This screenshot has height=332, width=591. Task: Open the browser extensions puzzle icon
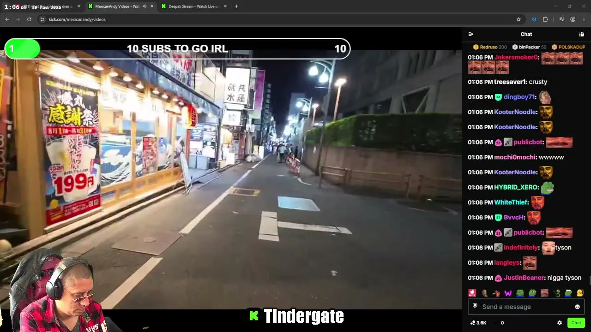tap(545, 19)
